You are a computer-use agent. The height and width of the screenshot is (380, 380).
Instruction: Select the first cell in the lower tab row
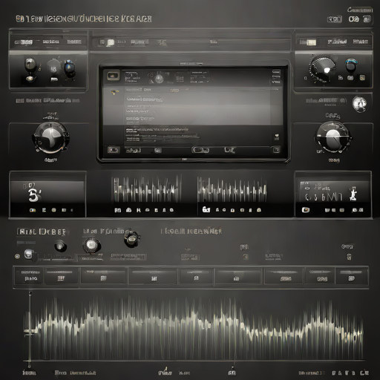(x=29, y=275)
